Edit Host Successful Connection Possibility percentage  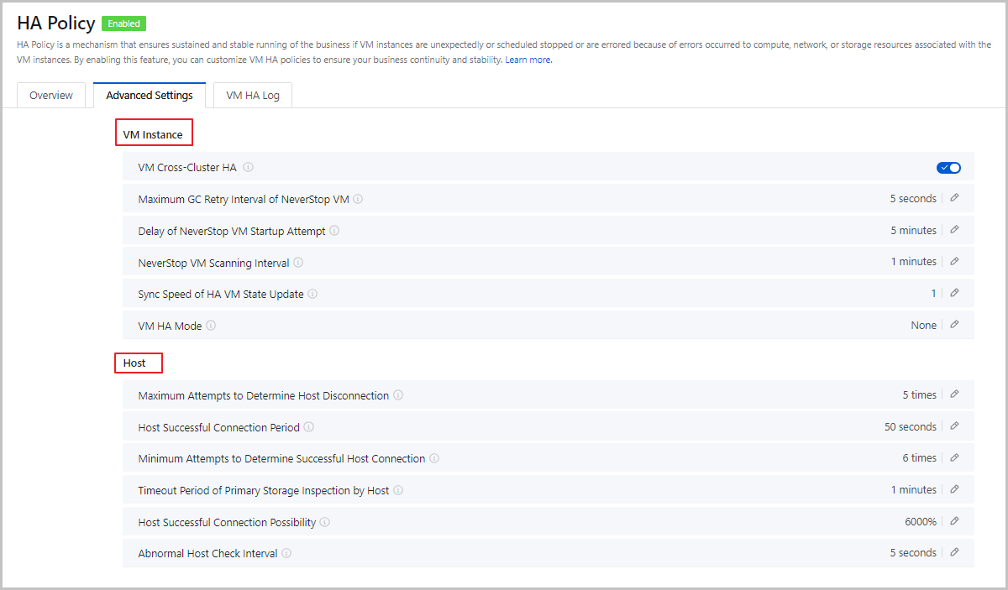pos(954,521)
